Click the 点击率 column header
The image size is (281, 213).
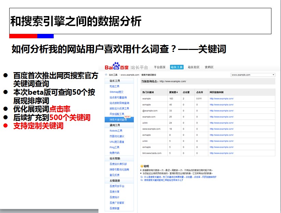click(200, 92)
